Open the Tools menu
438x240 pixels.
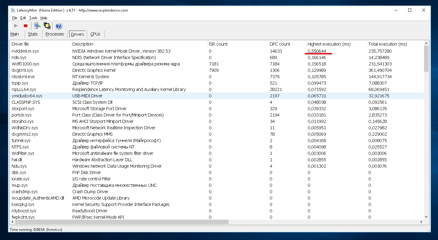(33, 18)
